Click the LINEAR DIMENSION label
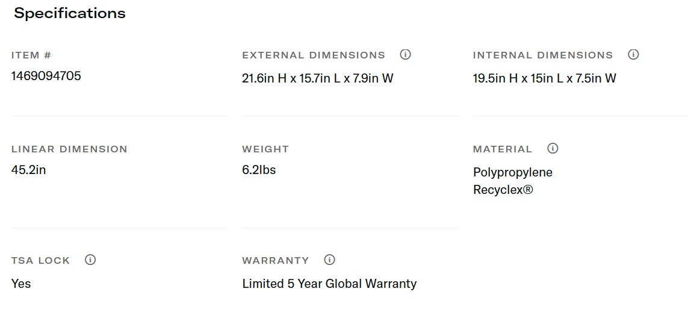 (x=69, y=149)
